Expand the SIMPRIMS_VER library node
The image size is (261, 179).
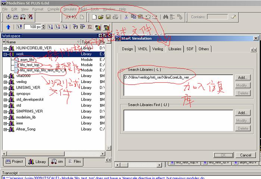(x=5, y=112)
